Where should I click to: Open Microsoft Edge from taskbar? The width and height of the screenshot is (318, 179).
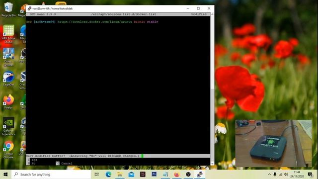[x=108, y=175]
